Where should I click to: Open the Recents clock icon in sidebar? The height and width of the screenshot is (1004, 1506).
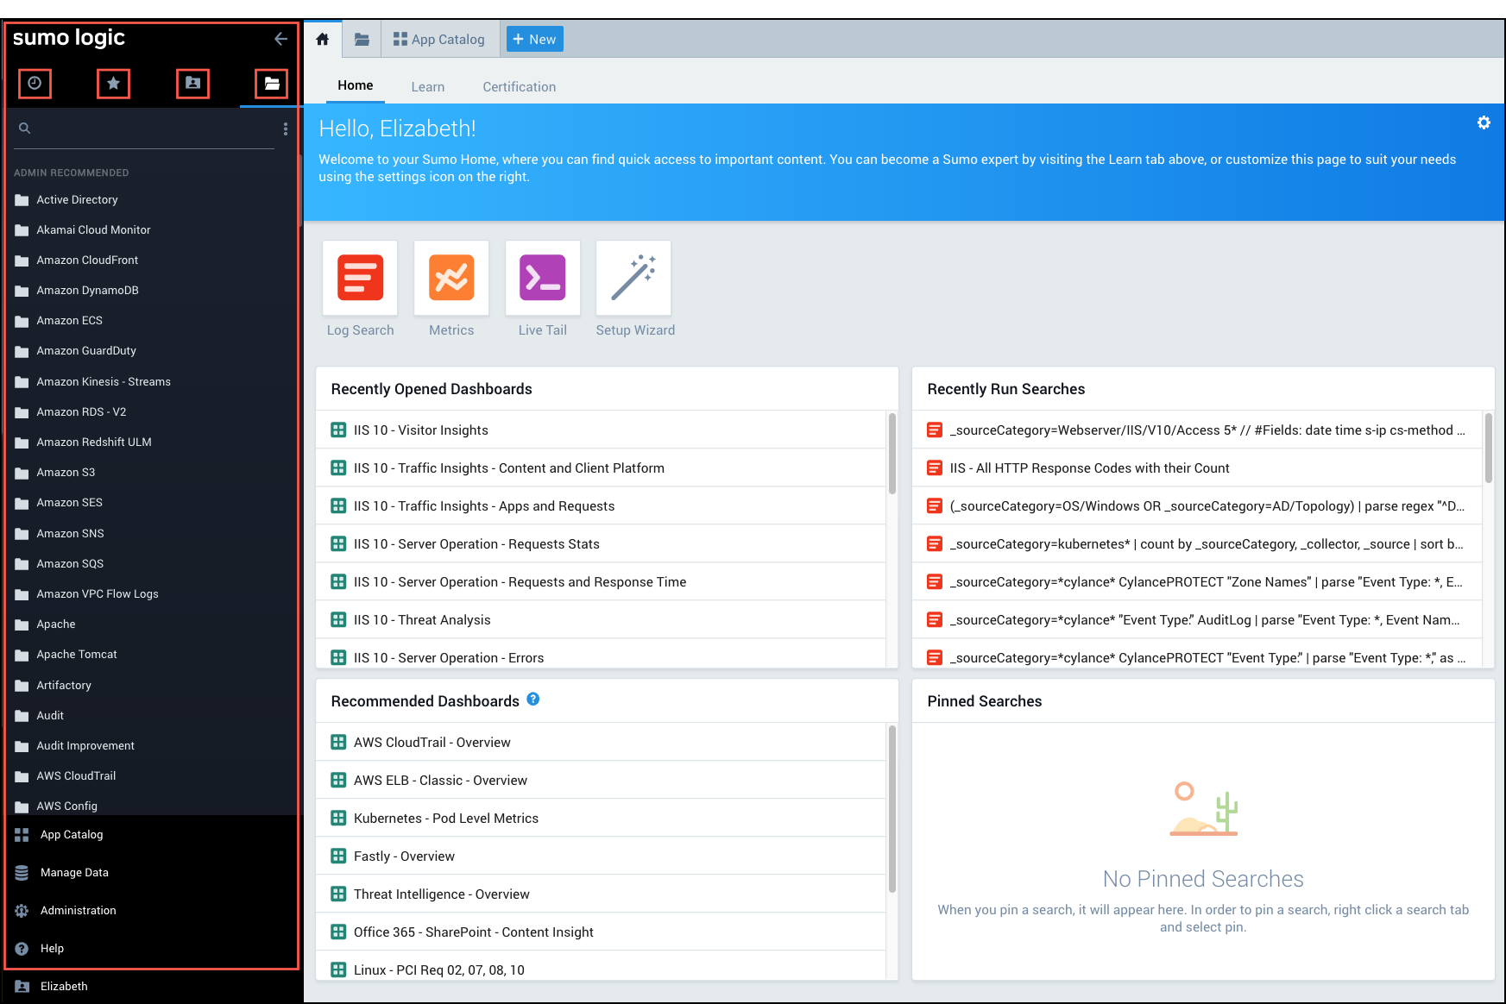click(x=35, y=84)
